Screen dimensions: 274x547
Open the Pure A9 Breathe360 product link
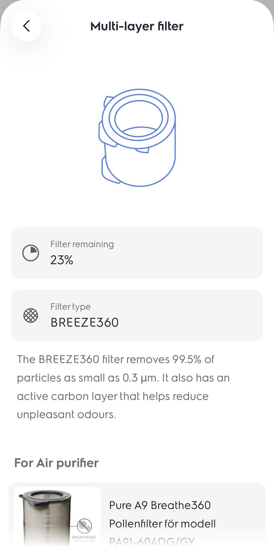point(160,505)
